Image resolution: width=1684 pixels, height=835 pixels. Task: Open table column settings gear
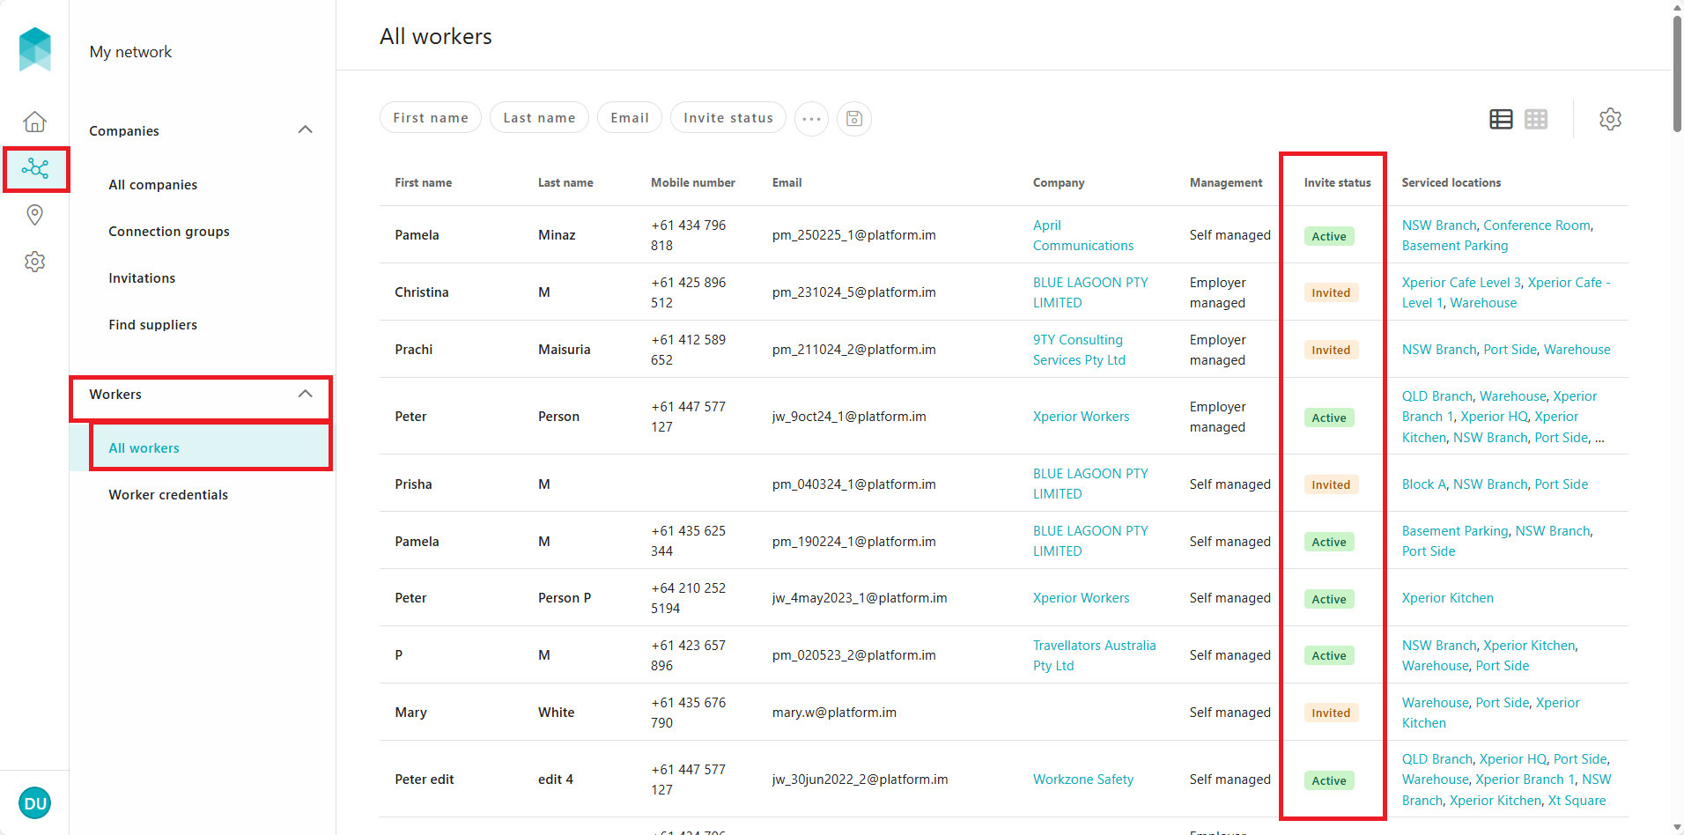tap(1610, 119)
